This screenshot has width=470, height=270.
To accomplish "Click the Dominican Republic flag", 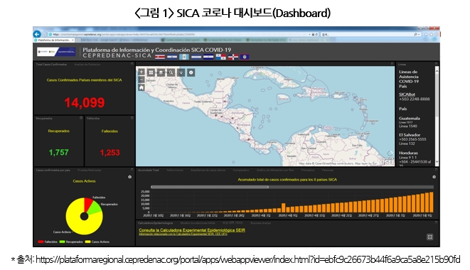I will (233, 57).
